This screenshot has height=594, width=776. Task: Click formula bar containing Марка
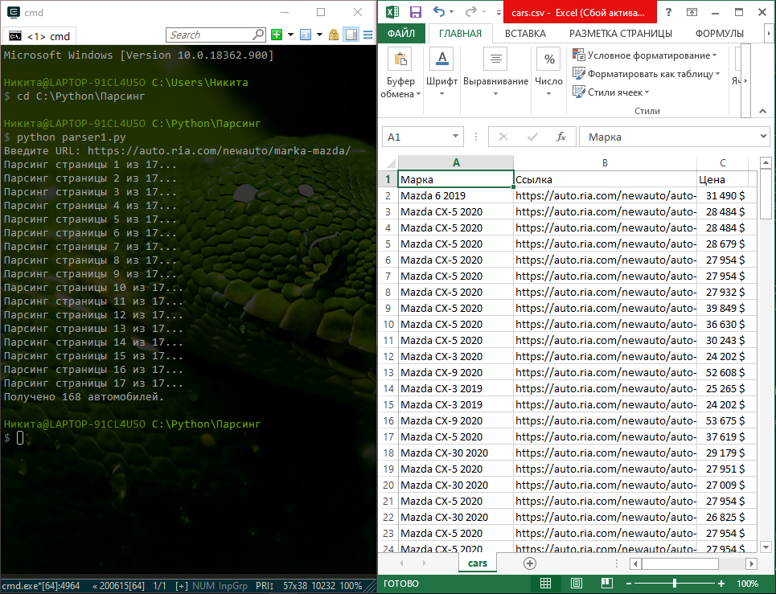[669, 137]
